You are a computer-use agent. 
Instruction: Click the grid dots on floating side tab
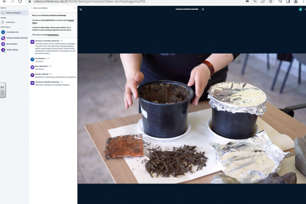3,92
